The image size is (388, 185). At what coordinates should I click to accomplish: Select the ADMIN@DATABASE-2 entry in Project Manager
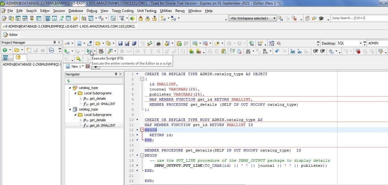(x=31, y=64)
